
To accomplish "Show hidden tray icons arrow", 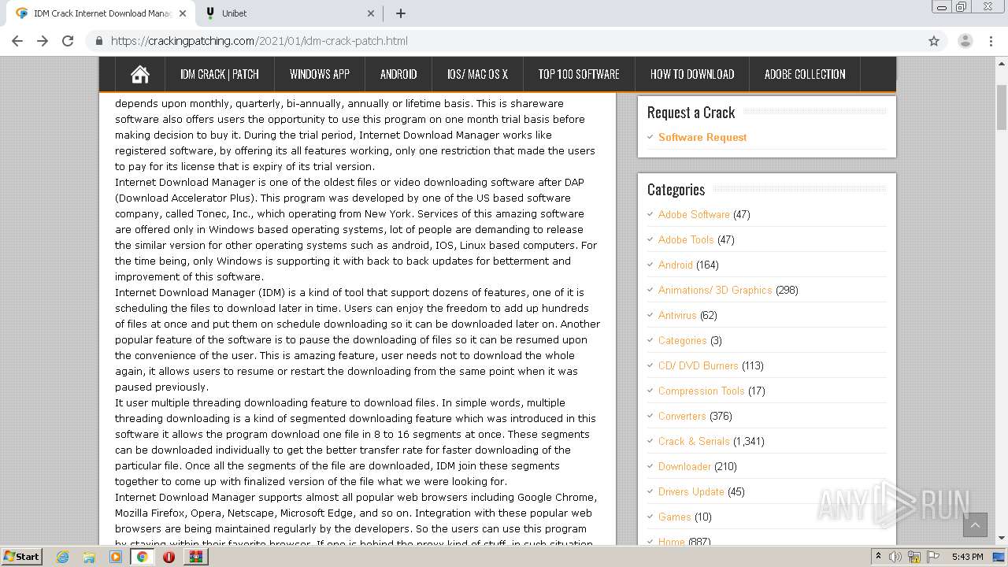I will coord(878,557).
